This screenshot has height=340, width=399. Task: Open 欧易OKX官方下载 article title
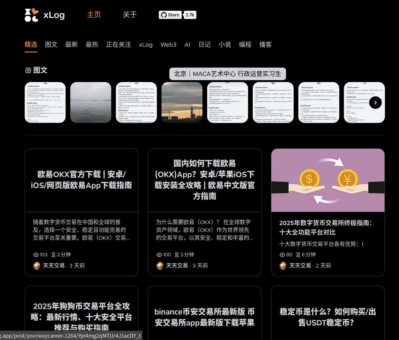(81, 180)
